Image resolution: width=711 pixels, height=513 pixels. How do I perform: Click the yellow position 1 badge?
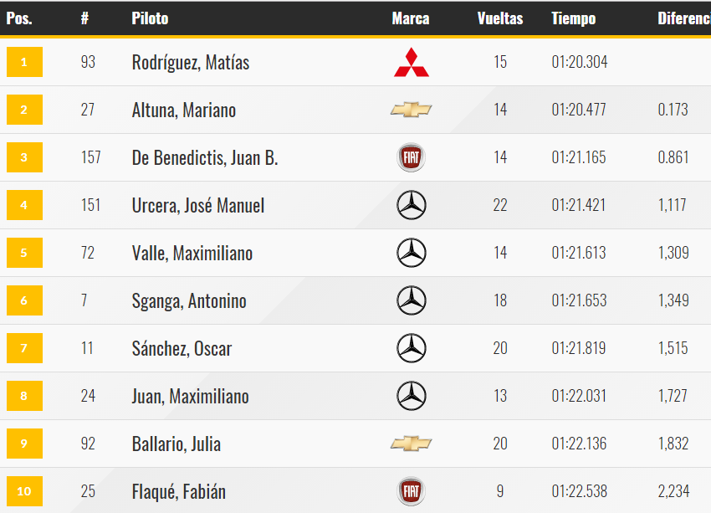coord(24,62)
